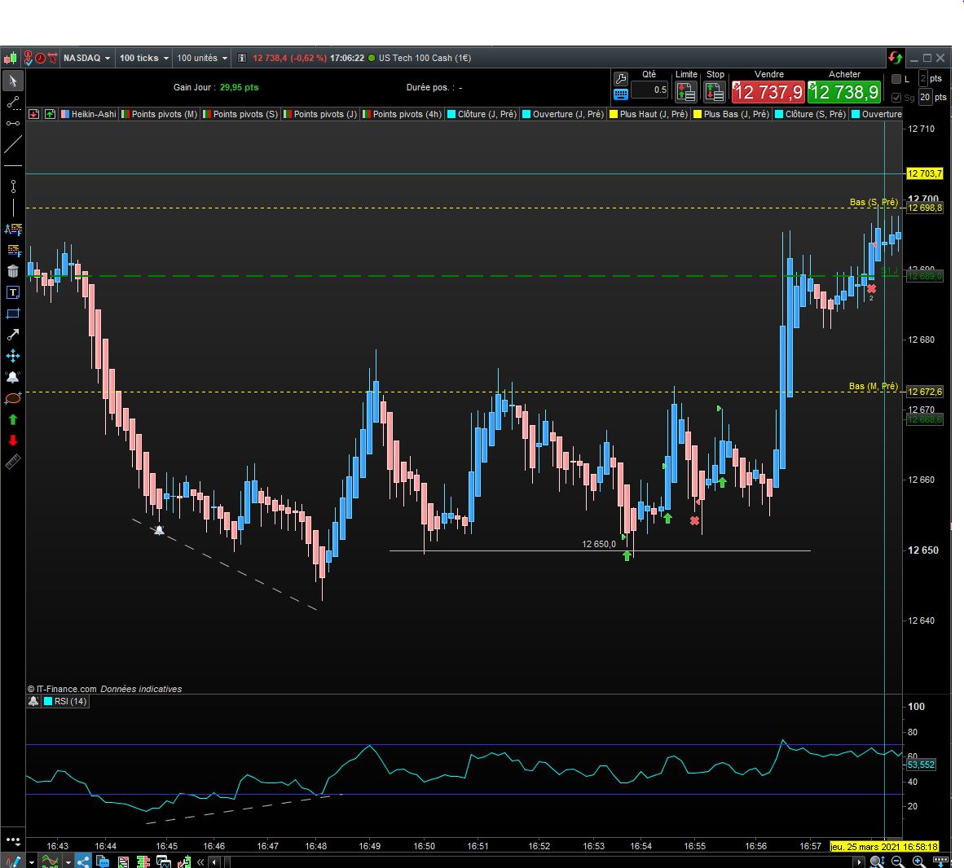
Task: Open the wrench trading settings icon
Action: (621, 79)
